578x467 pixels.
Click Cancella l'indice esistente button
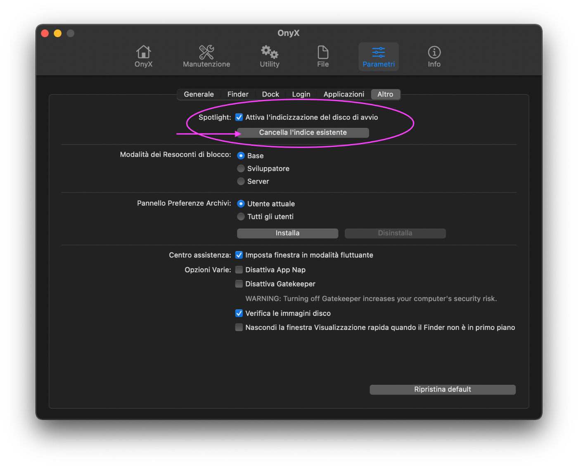(x=303, y=133)
